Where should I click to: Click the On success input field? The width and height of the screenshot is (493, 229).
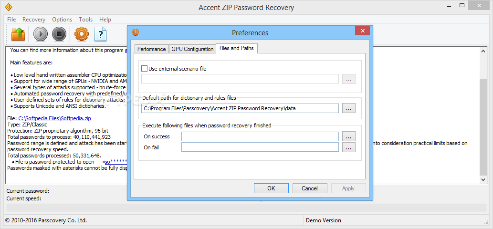[x=260, y=136]
